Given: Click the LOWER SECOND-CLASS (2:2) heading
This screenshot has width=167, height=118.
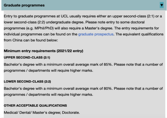Looking at the screenshot, I should click(27, 81).
